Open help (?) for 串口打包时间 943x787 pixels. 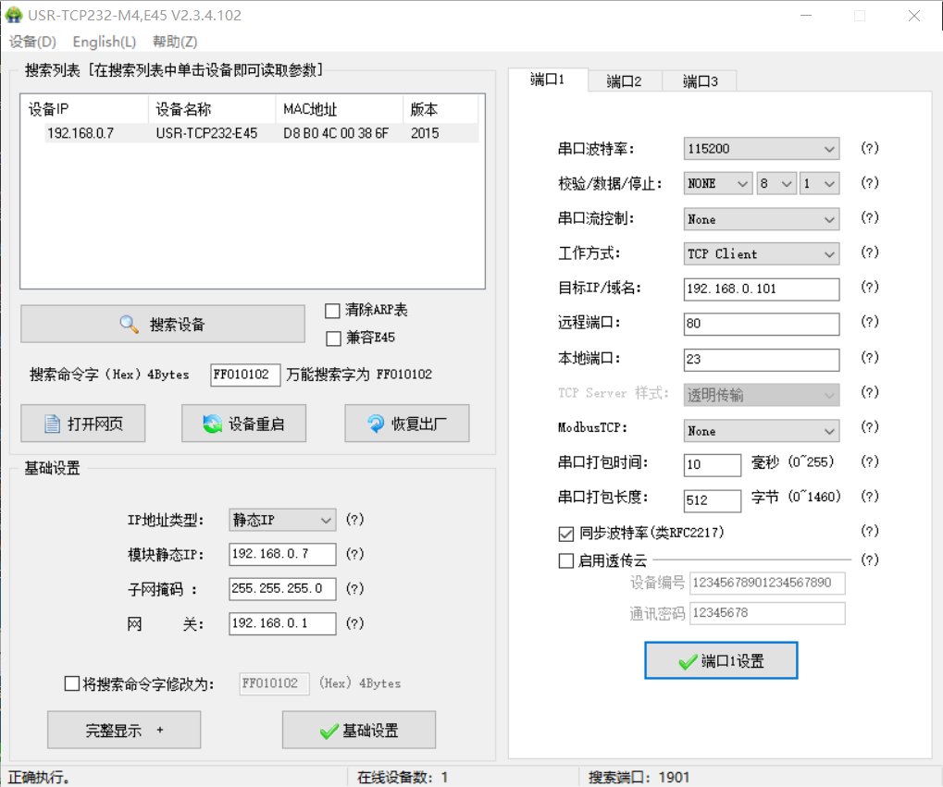[870, 461]
